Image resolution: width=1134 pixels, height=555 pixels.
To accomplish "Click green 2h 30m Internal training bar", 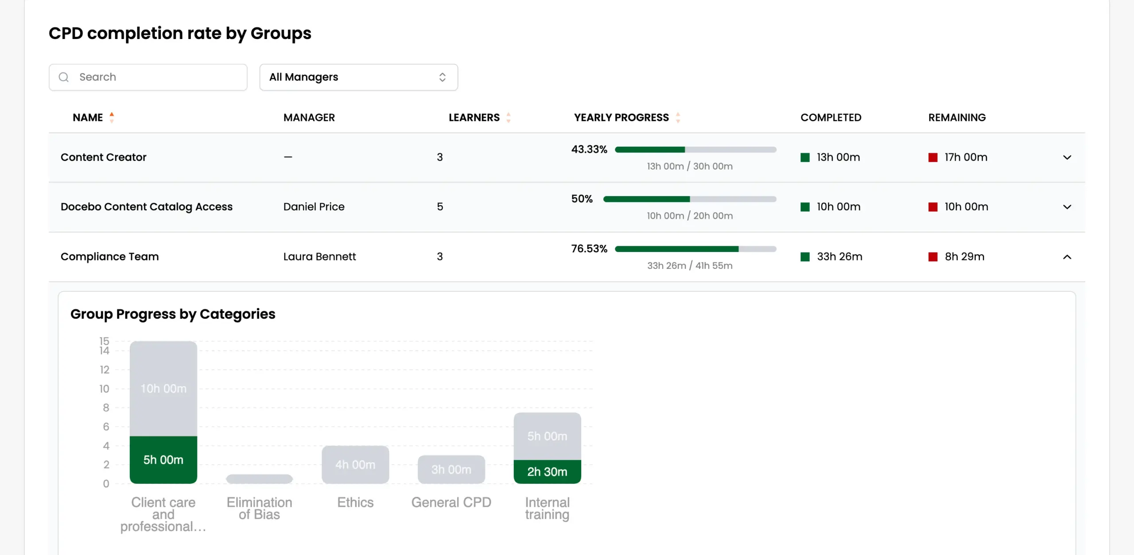I will (547, 472).
